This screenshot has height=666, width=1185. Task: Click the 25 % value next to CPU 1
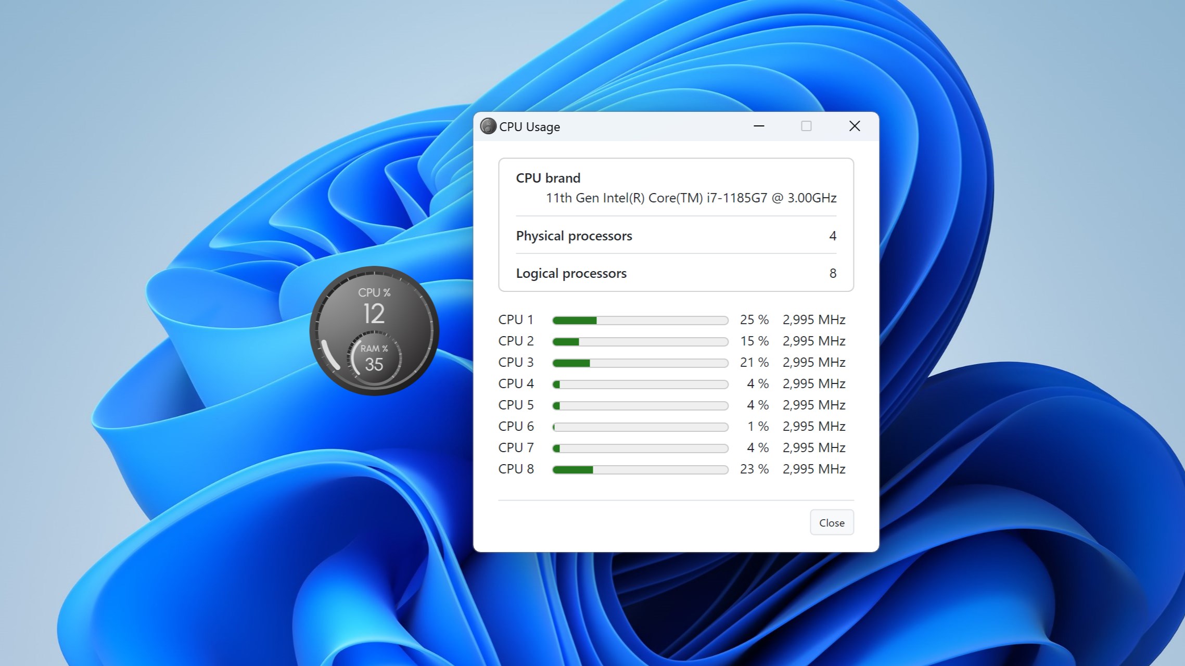pos(754,319)
